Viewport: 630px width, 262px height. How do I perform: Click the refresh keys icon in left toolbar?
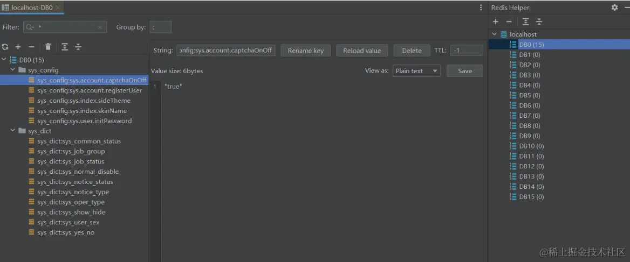pyautogui.click(x=5, y=47)
